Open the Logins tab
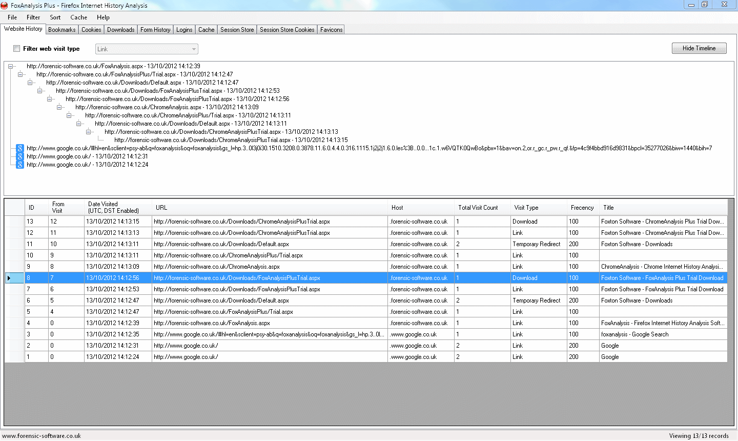 click(184, 30)
